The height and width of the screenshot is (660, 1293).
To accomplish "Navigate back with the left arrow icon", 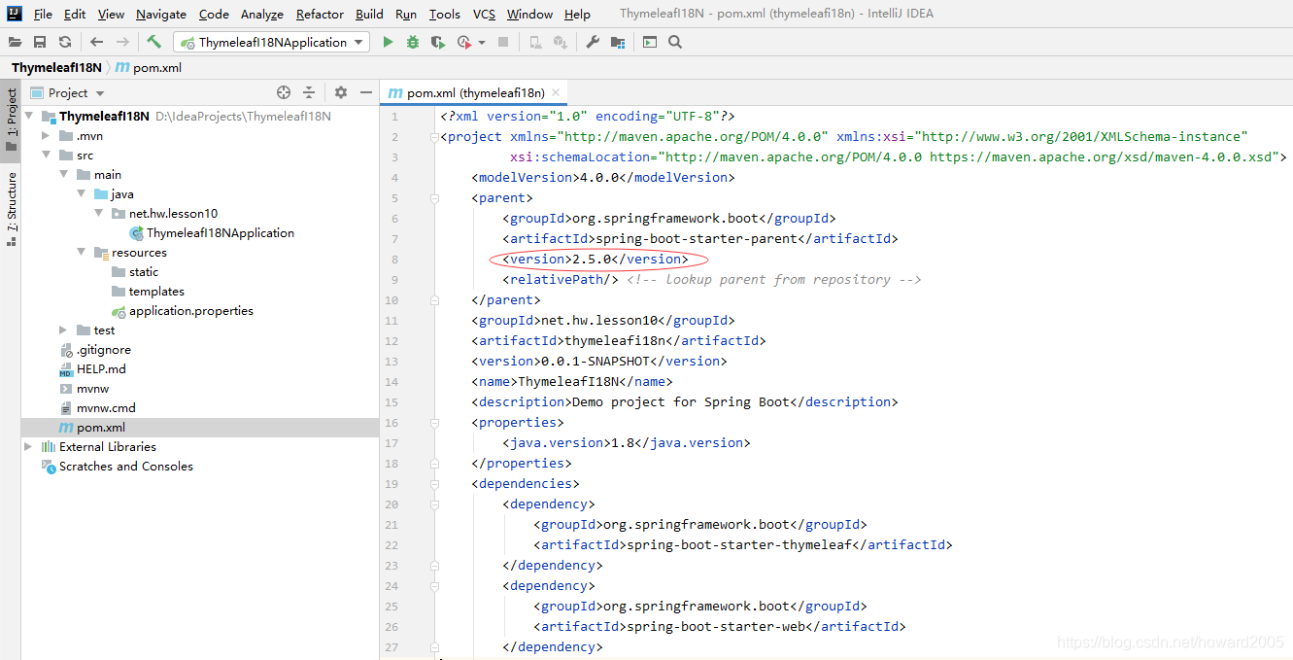I will (96, 42).
